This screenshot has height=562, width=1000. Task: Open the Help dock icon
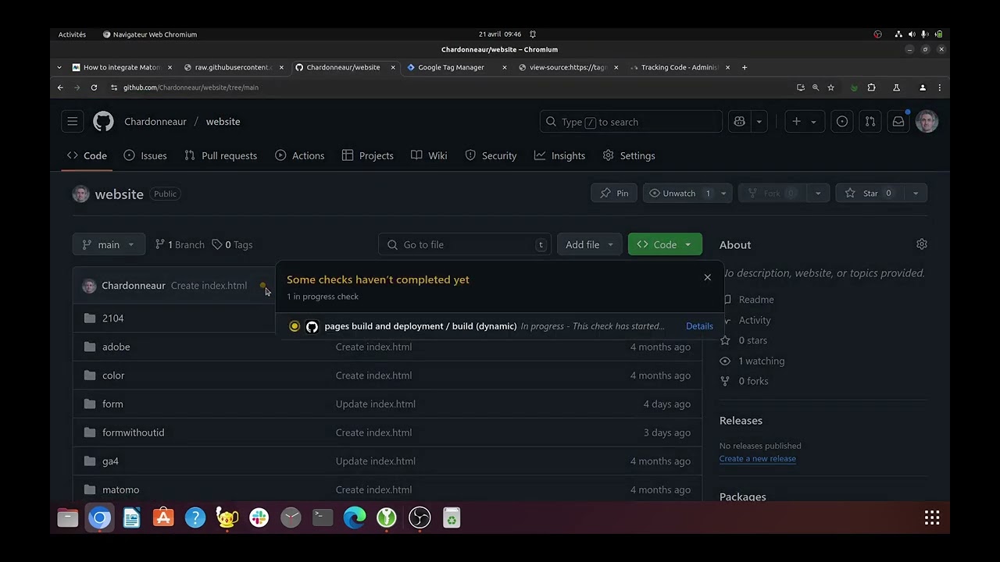pos(195,518)
